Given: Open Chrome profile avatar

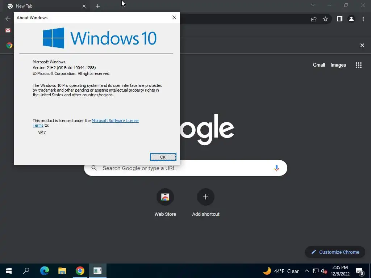Looking at the screenshot, I should (x=351, y=19).
